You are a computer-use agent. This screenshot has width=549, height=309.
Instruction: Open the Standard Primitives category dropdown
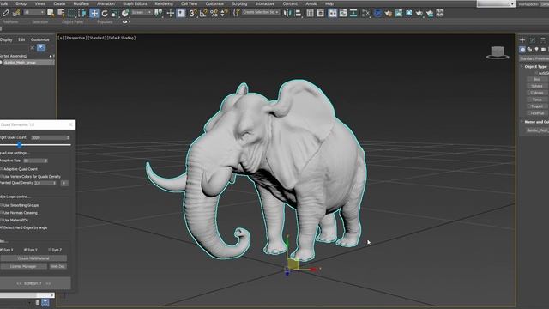pos(534,58)
